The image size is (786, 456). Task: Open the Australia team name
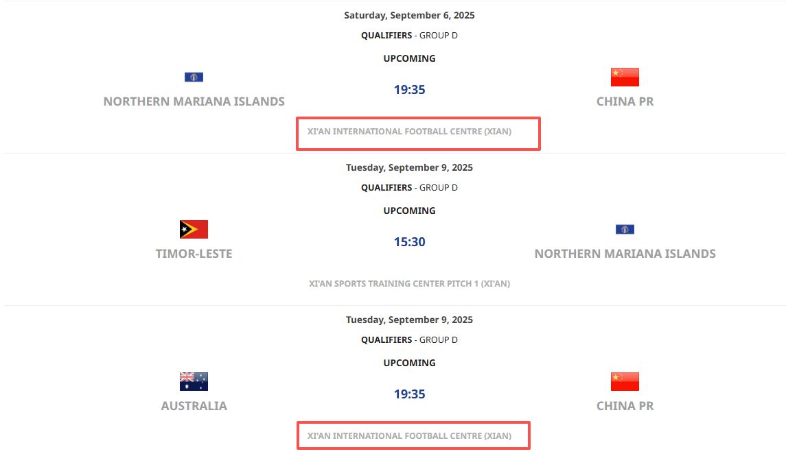194,406
